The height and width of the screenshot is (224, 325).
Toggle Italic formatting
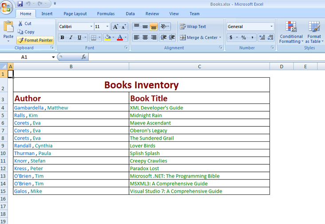(x=71, y=38)
